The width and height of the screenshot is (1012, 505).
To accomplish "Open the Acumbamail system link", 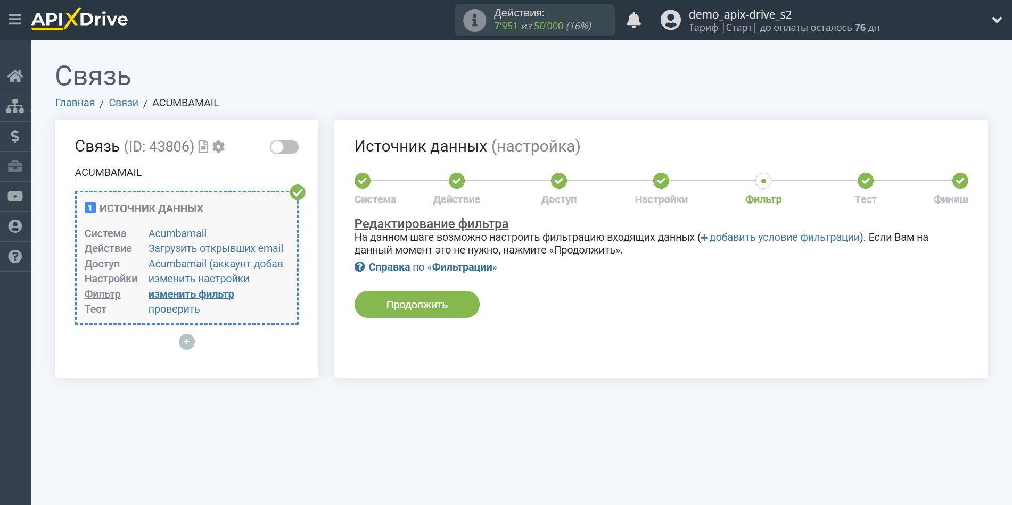I will coord(177,233).
